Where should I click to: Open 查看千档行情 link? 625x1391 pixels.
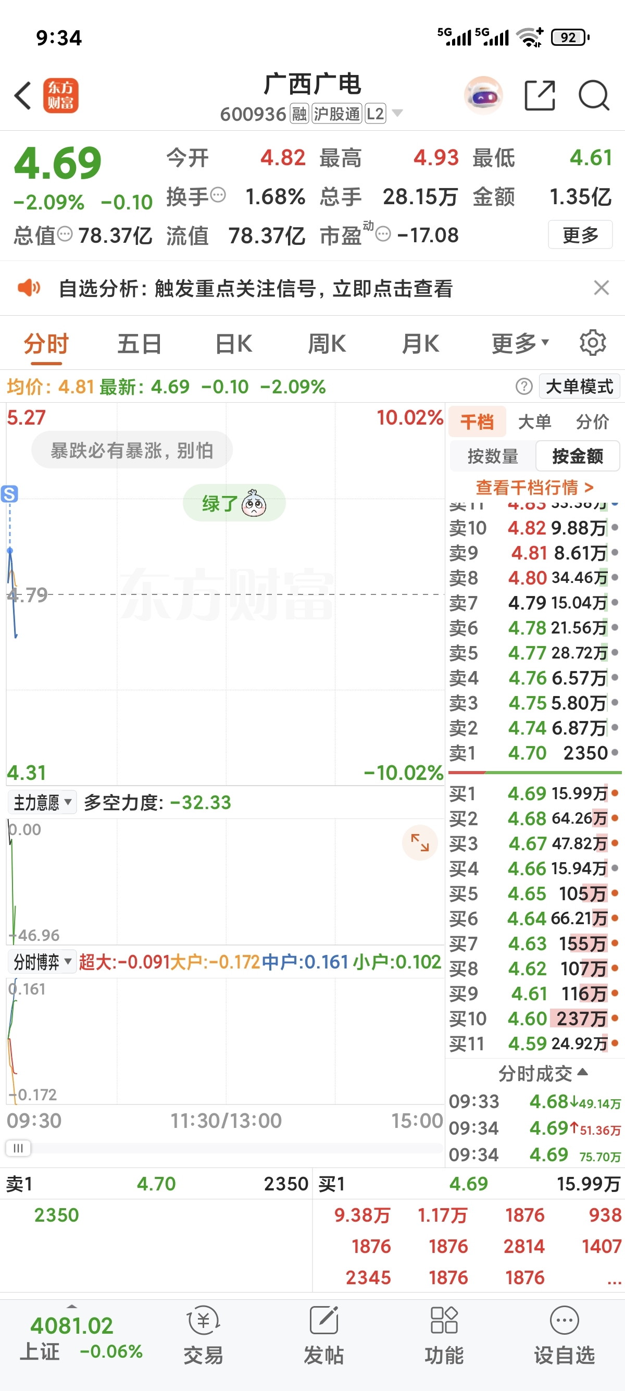click(534, 488)
